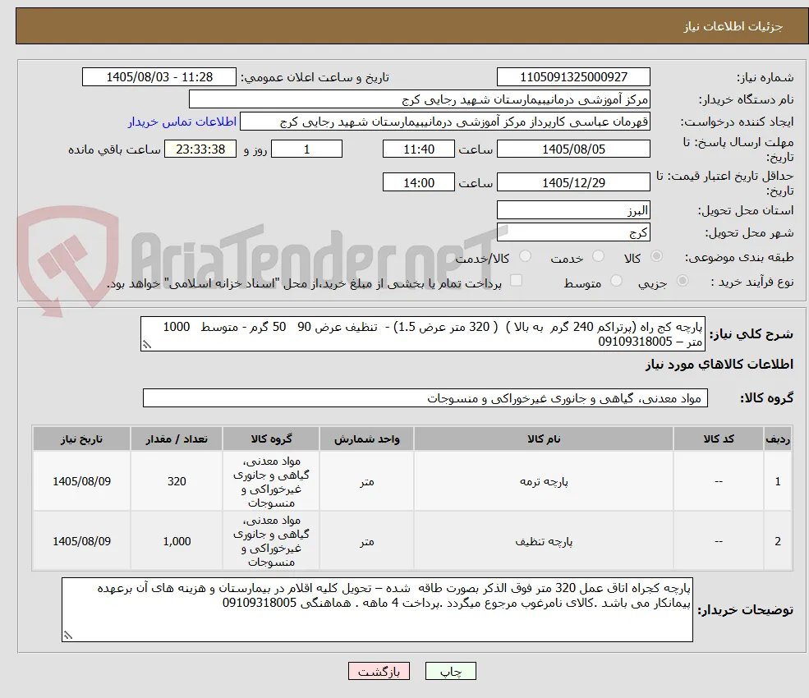Click the resize handle of the buyer notes textarea
Viewport: 809px width, 698px height.
pyautogui.click(x=67, y=636)
